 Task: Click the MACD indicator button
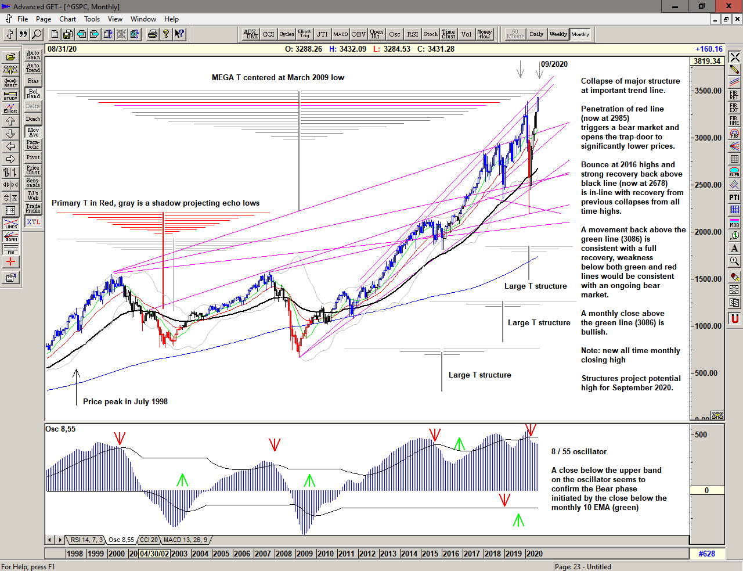point(341,34)
